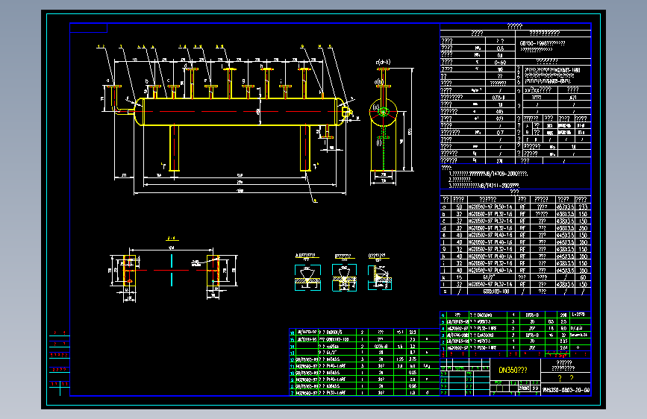Open the middle weld detail drawing

[x=344, y=277]
